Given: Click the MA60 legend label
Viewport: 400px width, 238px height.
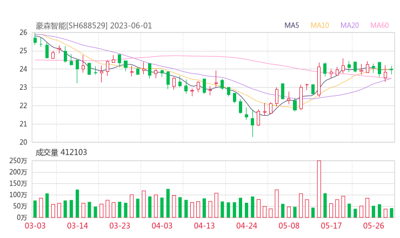Looking at the screenshot, I should point(379,25).
